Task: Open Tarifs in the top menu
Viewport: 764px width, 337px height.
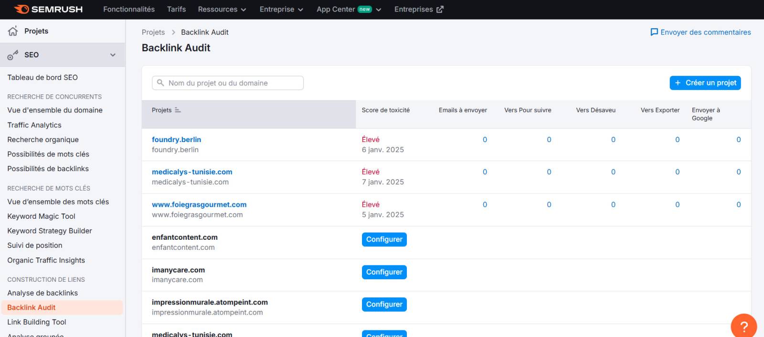Action: 176,9
